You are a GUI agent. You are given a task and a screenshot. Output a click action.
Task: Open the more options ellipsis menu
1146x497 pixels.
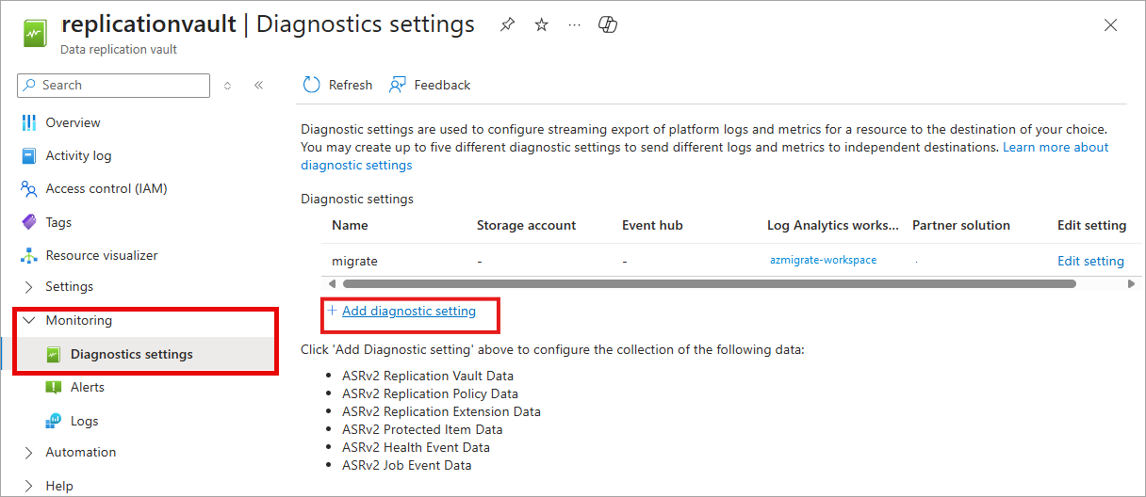tap(574, 25)
